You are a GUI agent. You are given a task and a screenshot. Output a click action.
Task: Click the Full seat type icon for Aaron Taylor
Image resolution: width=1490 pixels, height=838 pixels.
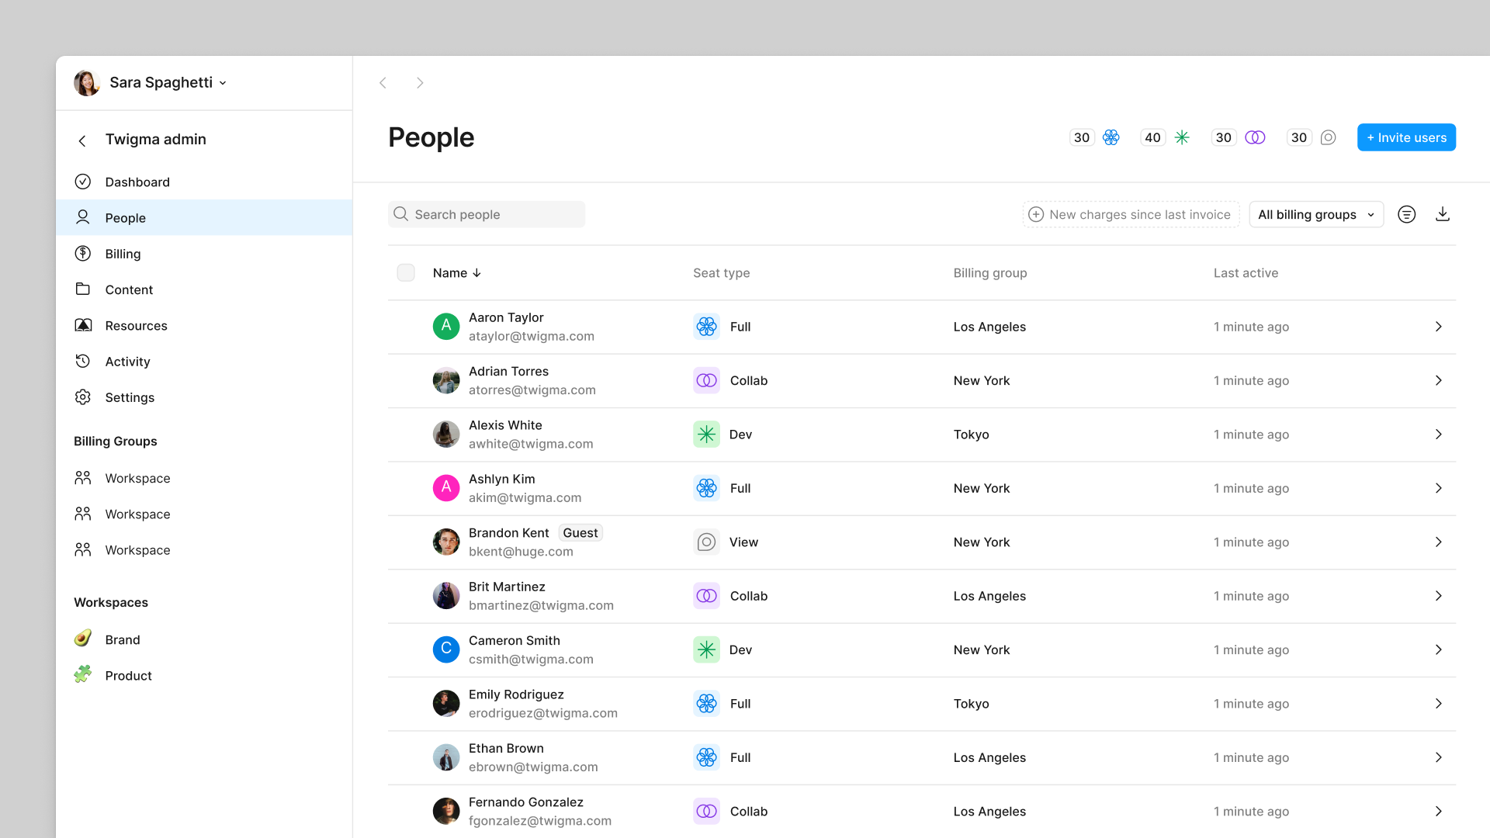pos(706,327)
